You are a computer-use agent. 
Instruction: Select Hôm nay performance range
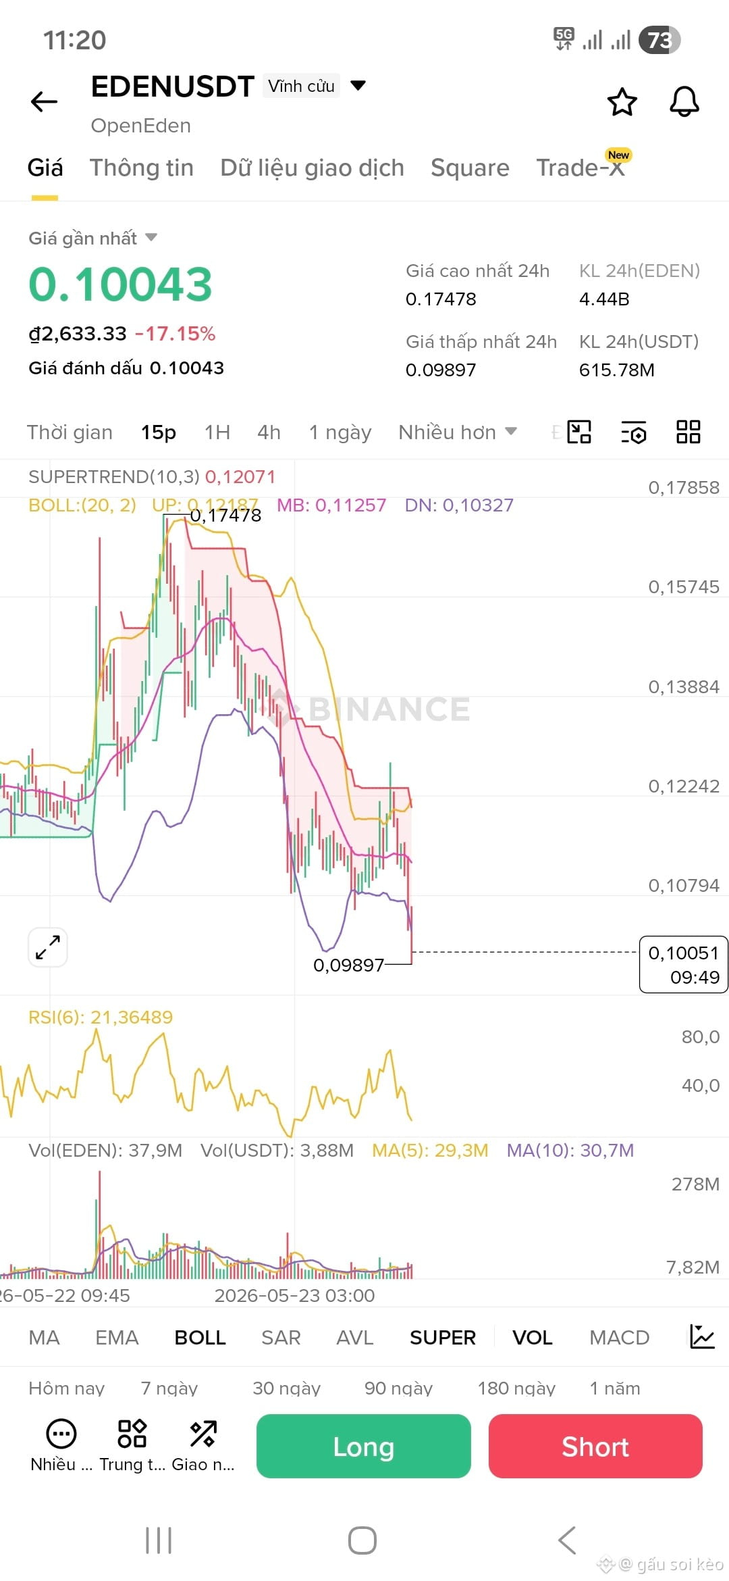[67, 1388]
